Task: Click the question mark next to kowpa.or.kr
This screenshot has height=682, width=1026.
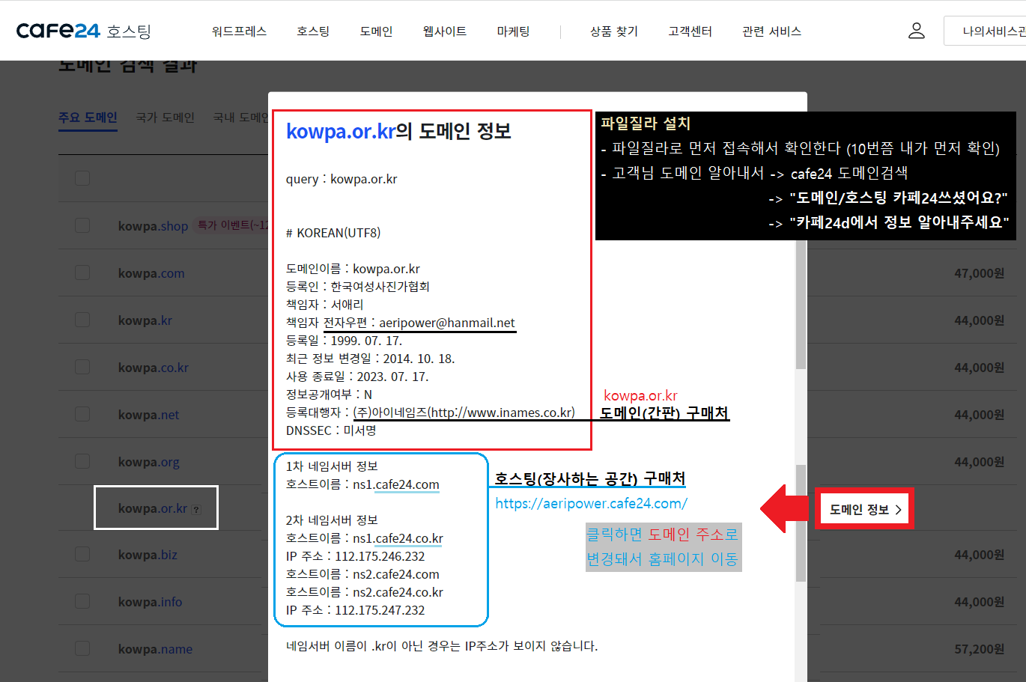Action: [196, 510]
